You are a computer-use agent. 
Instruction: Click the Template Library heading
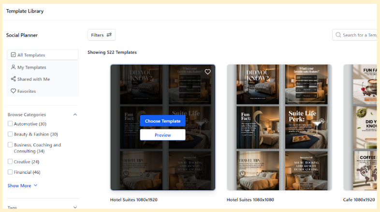click(x=25, y=11)
